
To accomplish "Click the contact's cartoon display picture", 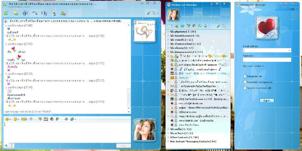I will 145,31.
